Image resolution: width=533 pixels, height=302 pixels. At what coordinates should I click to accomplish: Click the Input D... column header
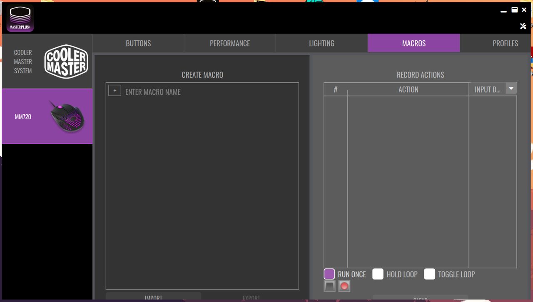488,89
